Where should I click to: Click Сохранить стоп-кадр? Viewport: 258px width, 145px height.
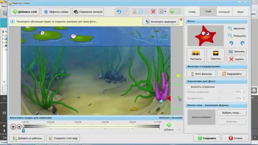(x=63, y=138)
